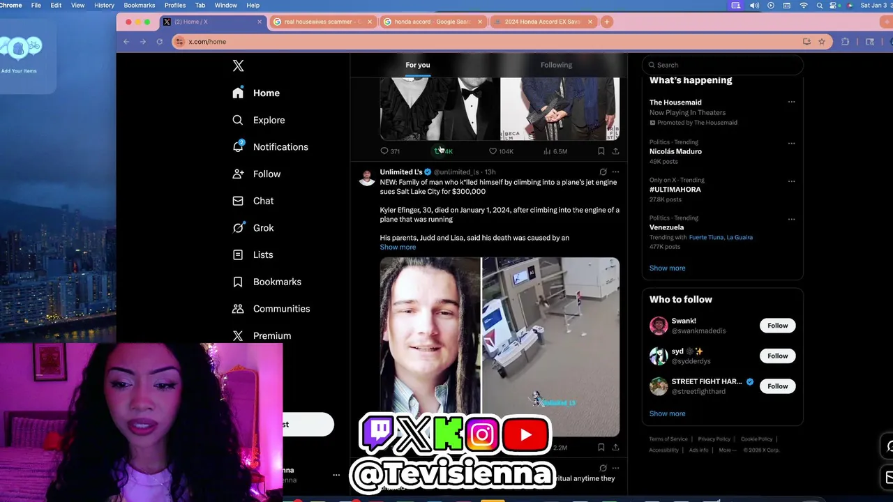
Task: Open new browser tab with plus
Action: [x=607, y=22]
